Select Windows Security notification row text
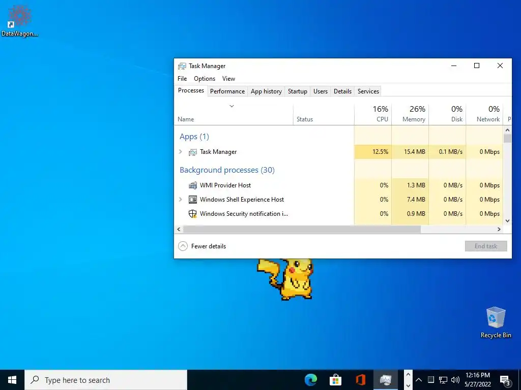Image resolution: width=521 pixels, height=390 pixels. (244, 214)
